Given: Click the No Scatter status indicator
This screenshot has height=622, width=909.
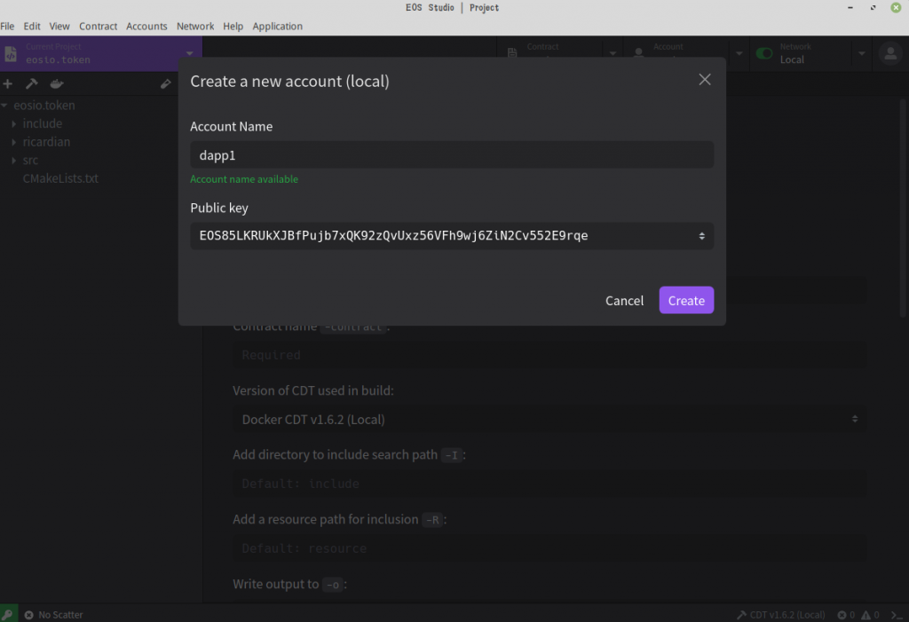Looking at the screenshot, I should pyautogui.click(x=53, y=615).
